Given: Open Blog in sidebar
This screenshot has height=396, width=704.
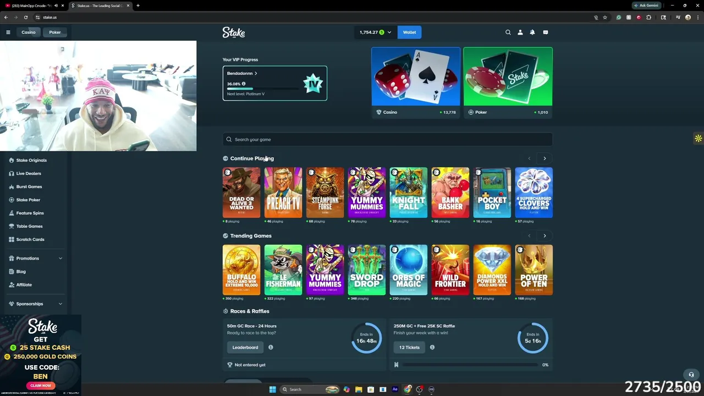Looking at the screenshot, I should pos(21,272).
